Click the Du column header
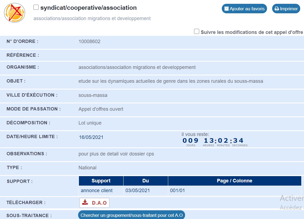This screenshot has width=304, height=219. (146, 181)
